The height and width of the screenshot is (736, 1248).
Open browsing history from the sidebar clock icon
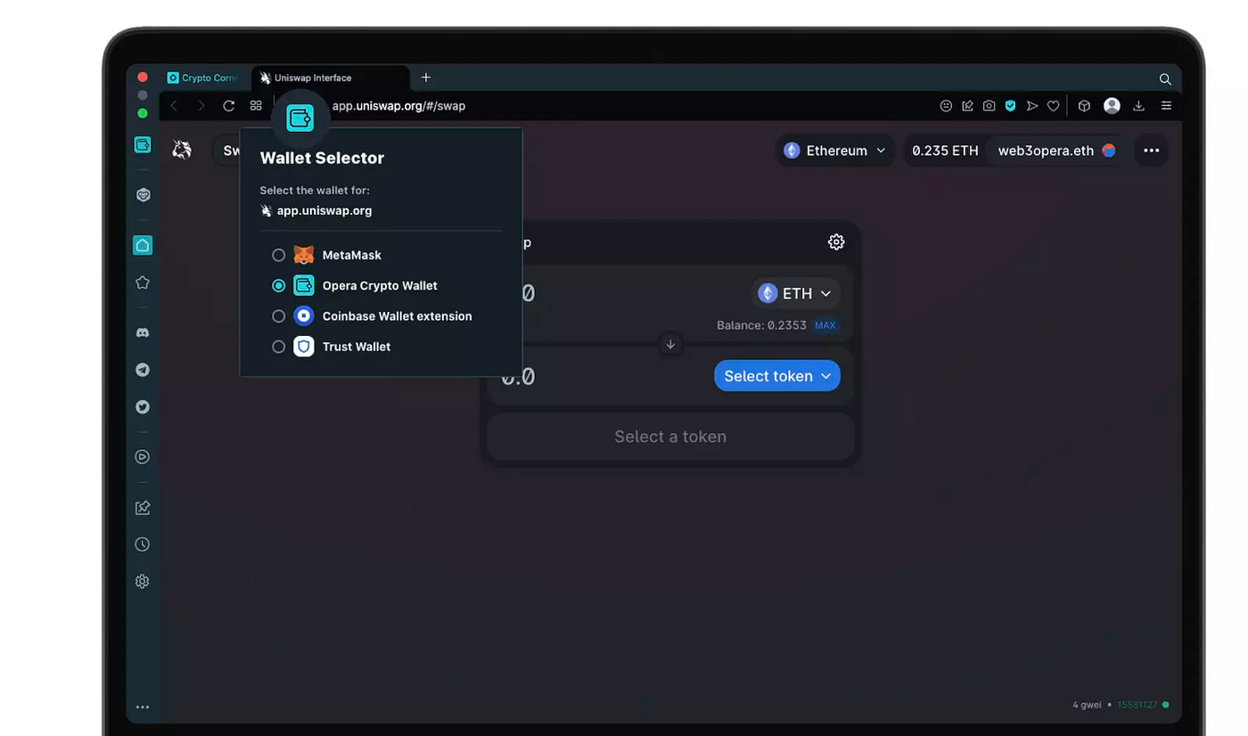143,544
